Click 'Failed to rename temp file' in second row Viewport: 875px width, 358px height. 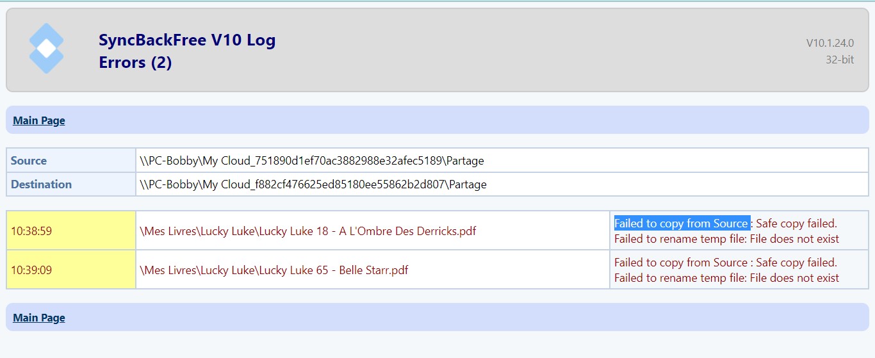[679, 278]
